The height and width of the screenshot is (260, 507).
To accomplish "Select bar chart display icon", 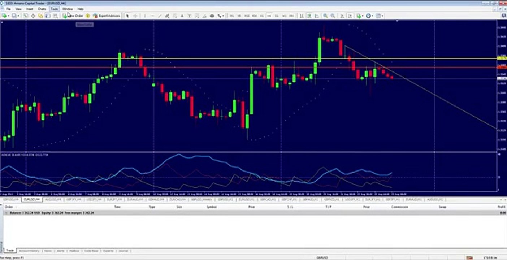I will [x=301, y=16].
